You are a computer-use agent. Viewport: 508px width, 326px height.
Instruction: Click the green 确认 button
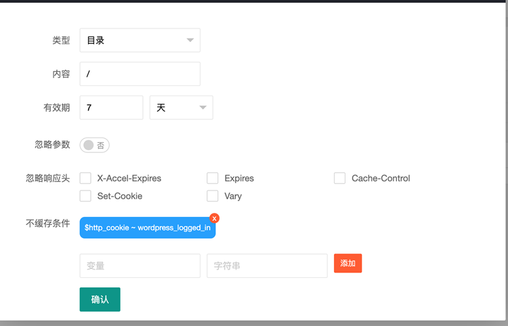100,299
